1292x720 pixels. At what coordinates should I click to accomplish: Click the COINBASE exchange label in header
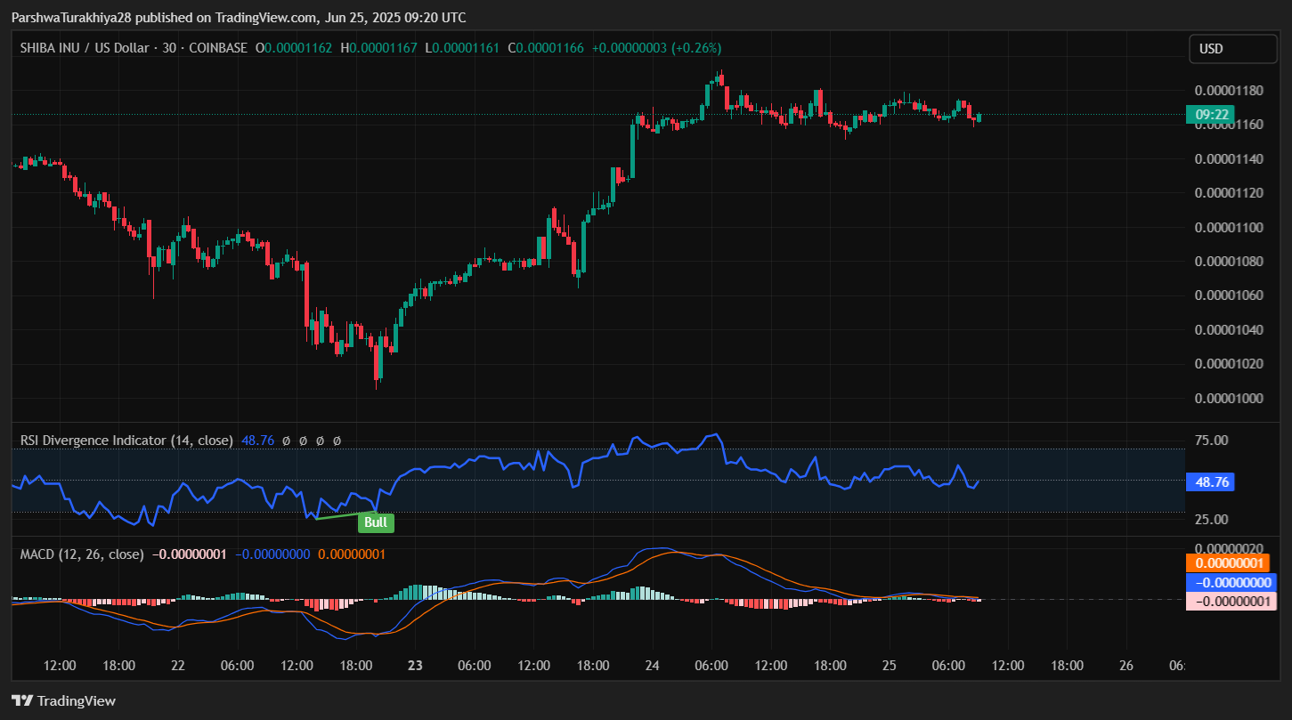point(218,48)
